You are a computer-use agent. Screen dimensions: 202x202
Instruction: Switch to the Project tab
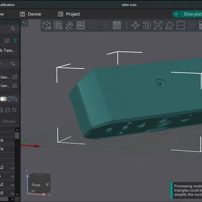click(x=69, y=14)
